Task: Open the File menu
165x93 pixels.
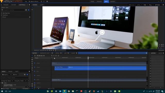Action: click(26, 2)
